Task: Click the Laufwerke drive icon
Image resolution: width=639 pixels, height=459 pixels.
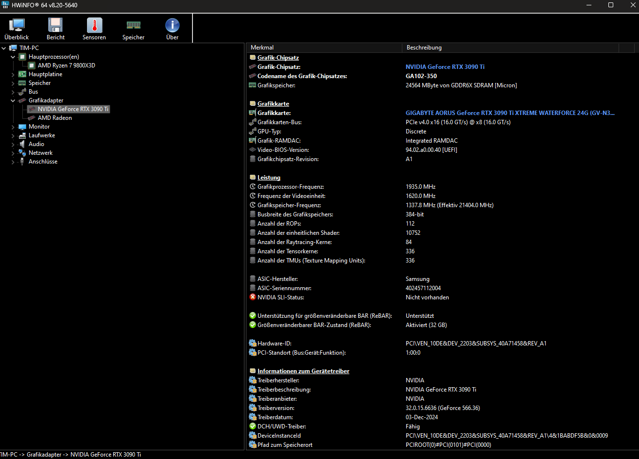Action: tap(22, 135)
